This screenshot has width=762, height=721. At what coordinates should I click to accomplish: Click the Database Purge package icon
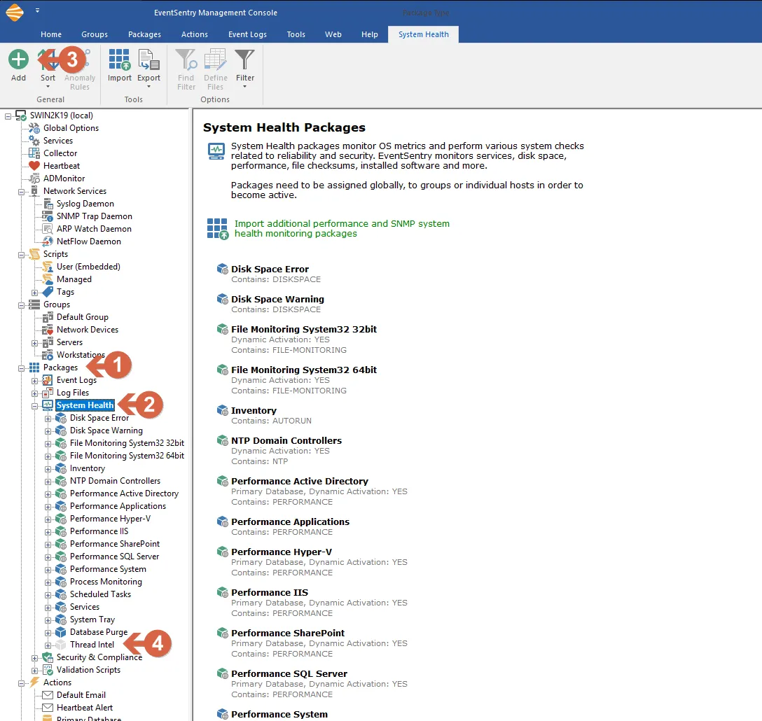point(61,632)
